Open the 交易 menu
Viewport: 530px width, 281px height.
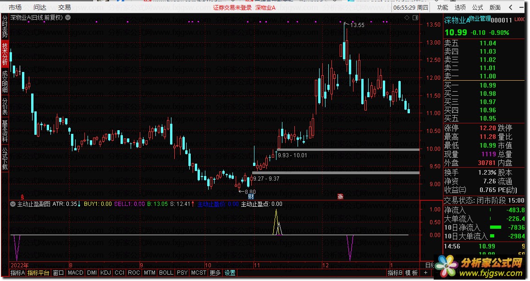coord(64,7)
